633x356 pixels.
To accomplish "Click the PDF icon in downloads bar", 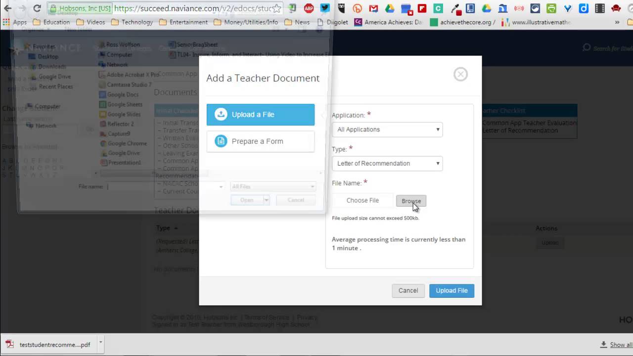I will (9, 345).
